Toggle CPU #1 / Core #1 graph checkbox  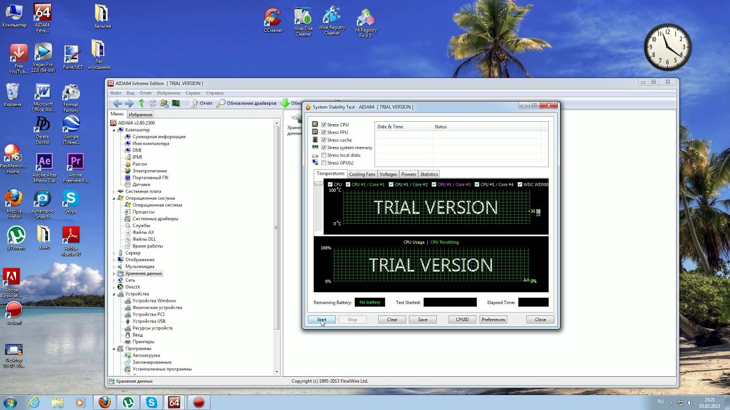coord(348,184)
